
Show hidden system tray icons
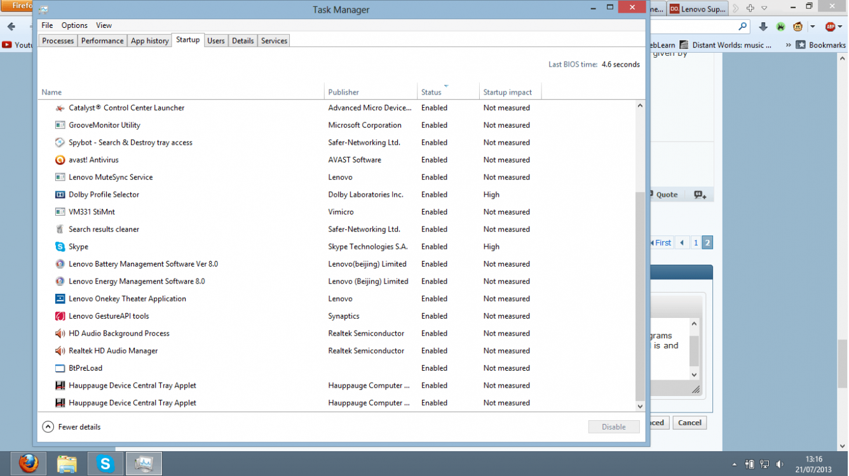(x=735, y=465)
